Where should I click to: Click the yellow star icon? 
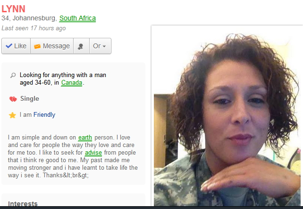pyautogui.click(x=12, y=115)
